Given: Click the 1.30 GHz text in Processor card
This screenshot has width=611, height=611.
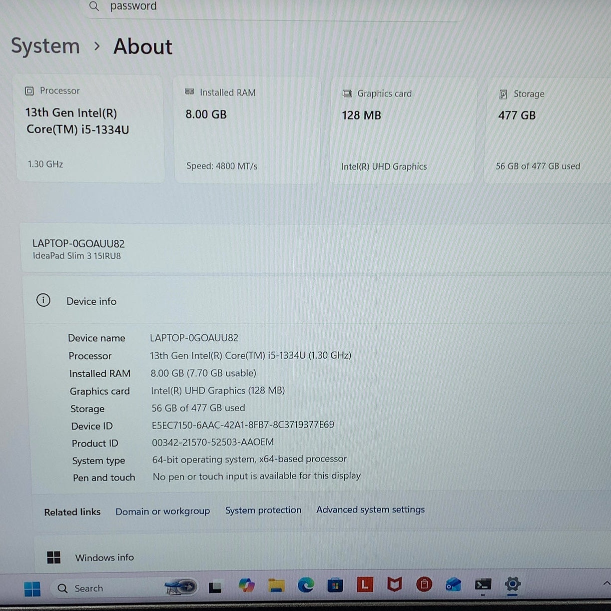Looking at the screenshot, I should (x=45, y=164).
